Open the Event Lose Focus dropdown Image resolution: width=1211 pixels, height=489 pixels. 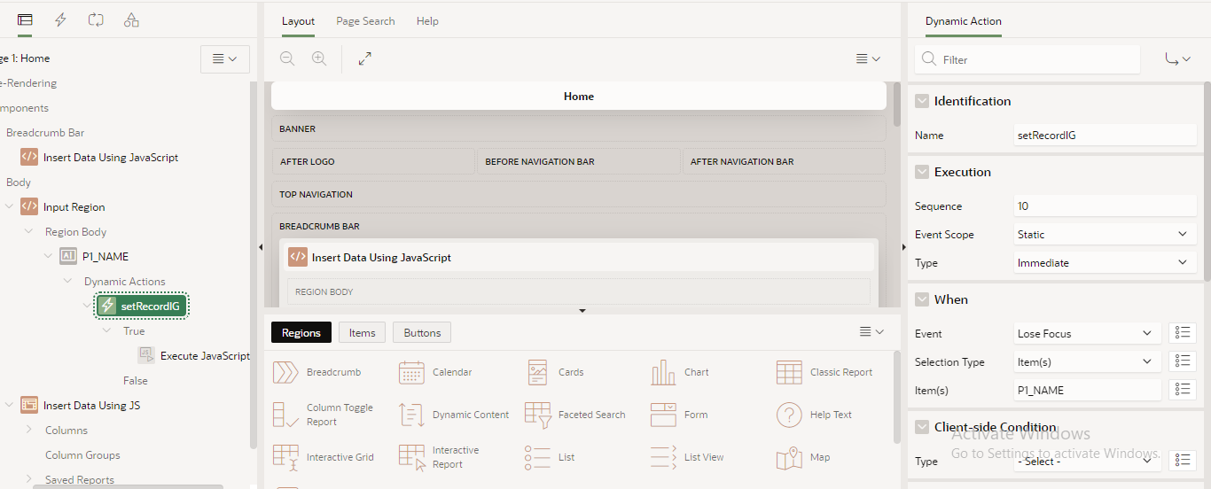[1088, 334]
